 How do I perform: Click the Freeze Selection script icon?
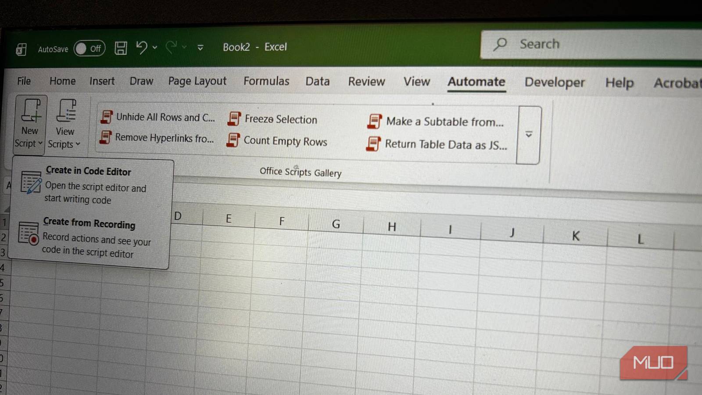point(234,119)
